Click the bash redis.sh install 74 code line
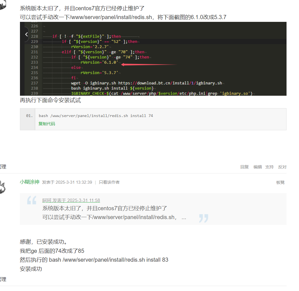The image size is (299, 291). coord(96,116)
